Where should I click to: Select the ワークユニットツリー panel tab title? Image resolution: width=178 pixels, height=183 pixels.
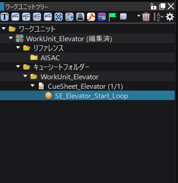pyautogui.click(x=27, y=7)
